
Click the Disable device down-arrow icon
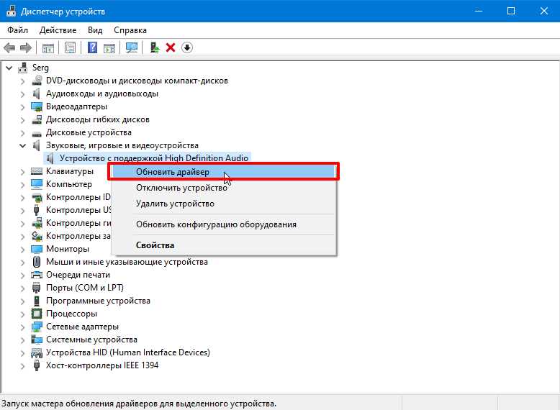186,47
